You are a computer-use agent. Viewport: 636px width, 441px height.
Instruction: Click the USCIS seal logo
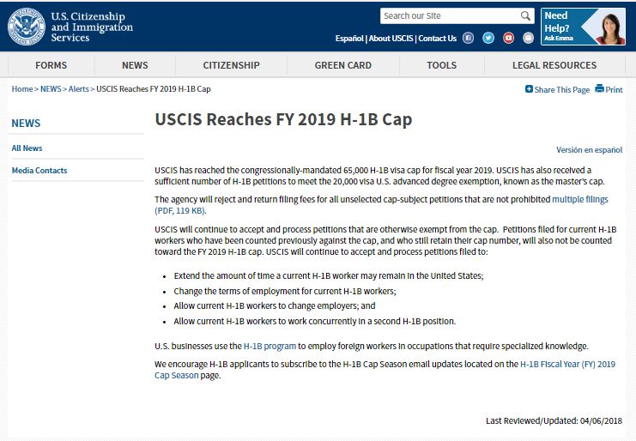(26, 26)
